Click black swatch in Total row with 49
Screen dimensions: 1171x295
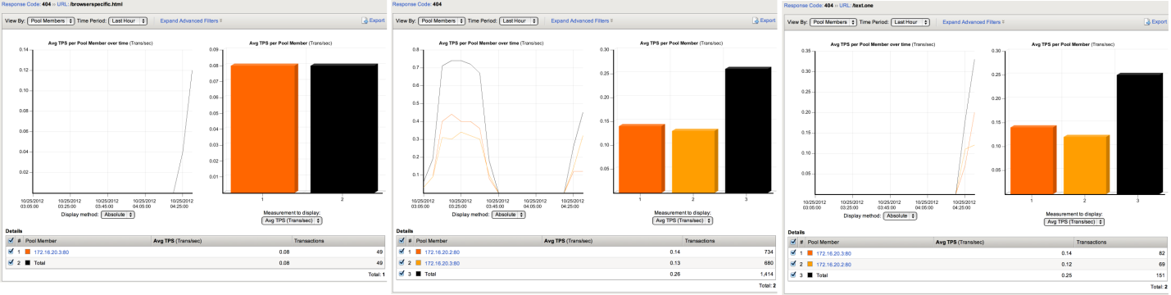[x=29, y=262]
